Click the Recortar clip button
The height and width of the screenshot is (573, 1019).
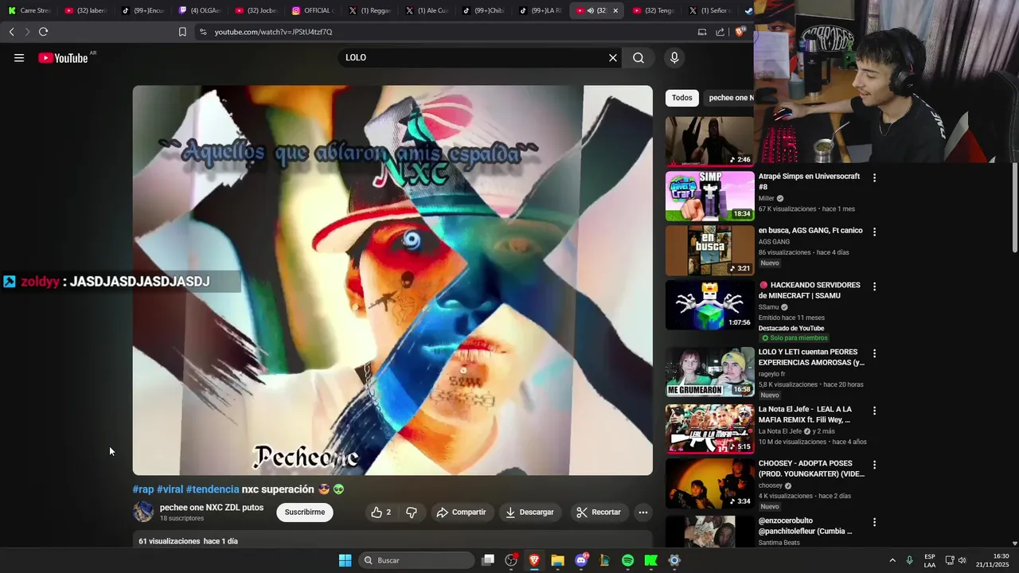599,513
